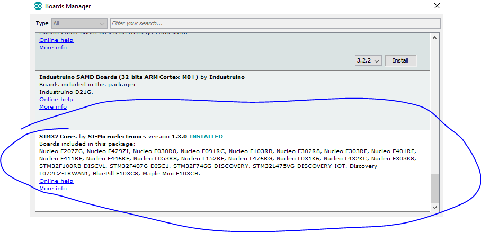Open More info link for STM32 Cores

point(53,189)
